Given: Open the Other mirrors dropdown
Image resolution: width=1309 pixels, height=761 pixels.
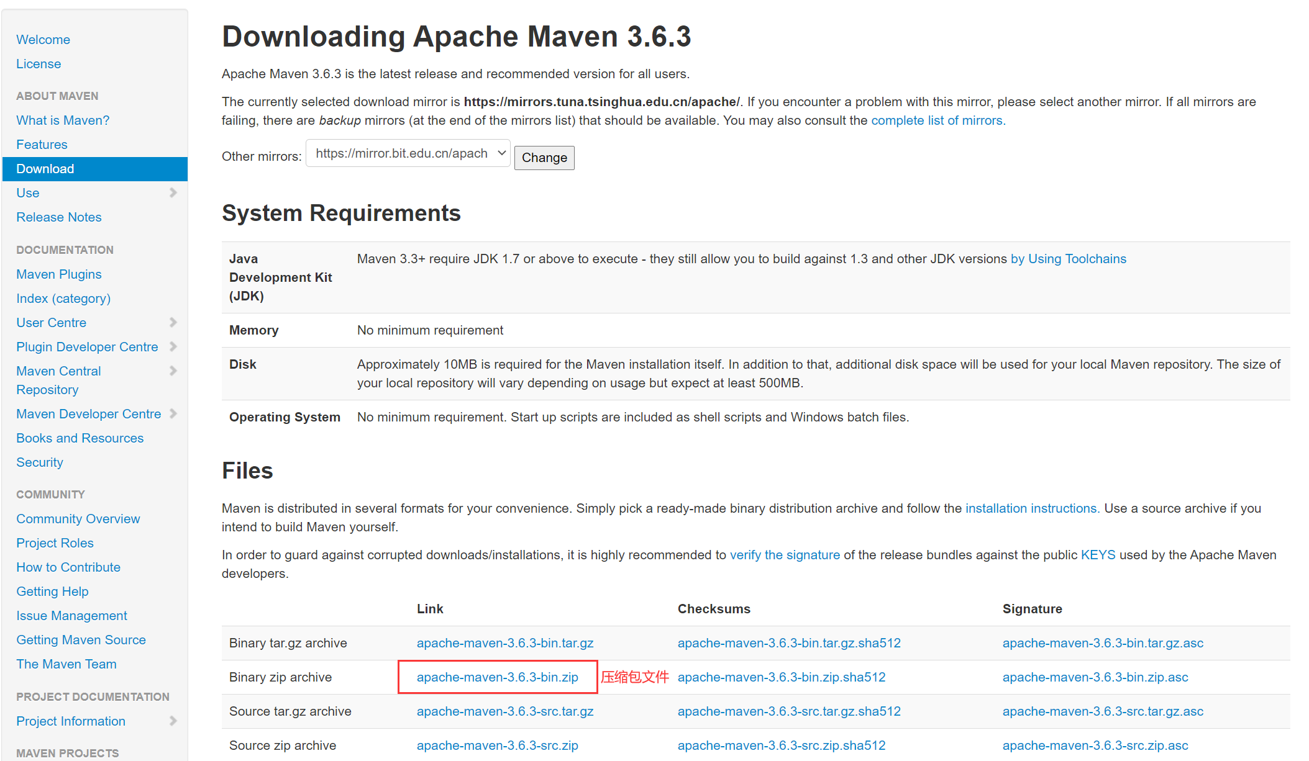Looking at the screenshot, I should point(408,153).
